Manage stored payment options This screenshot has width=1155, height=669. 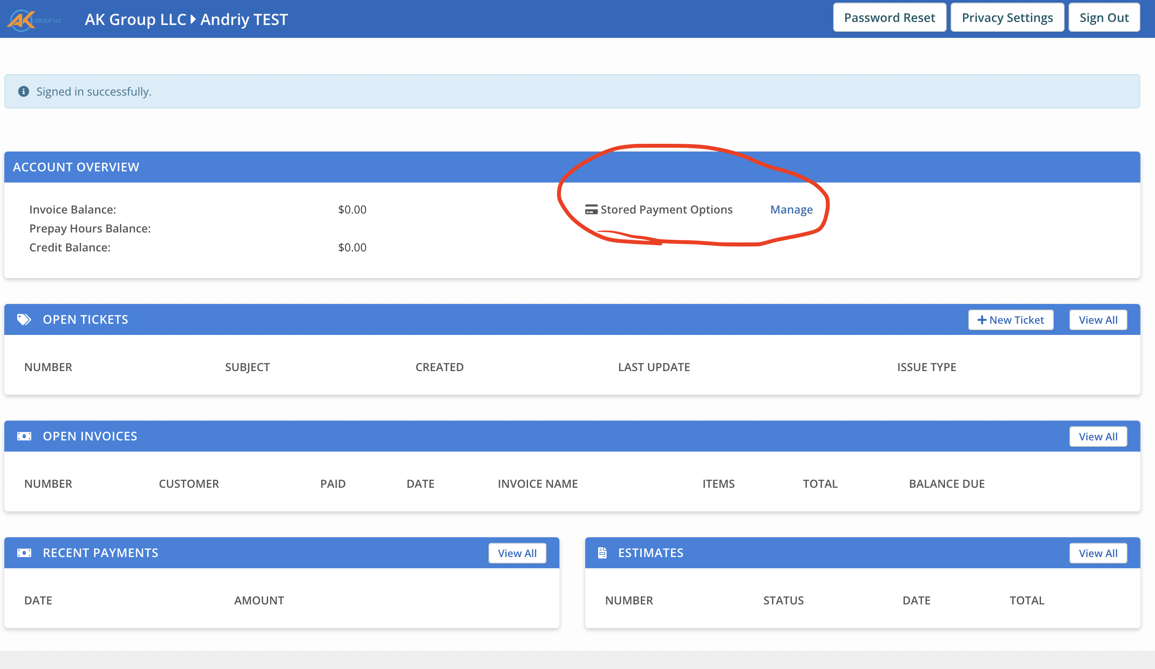[x=791, y=210]
